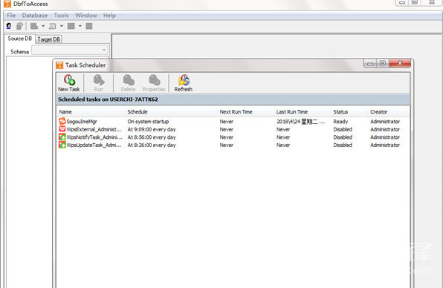The height and width of the screenshot is (288, 443).
Task: Click Disabled status in WpsUpdateTask row
Action: tap(343, 145)
